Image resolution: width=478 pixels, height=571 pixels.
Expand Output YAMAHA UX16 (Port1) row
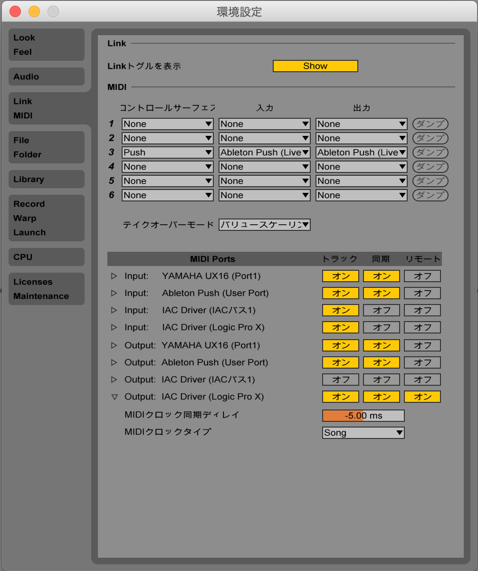114,345
